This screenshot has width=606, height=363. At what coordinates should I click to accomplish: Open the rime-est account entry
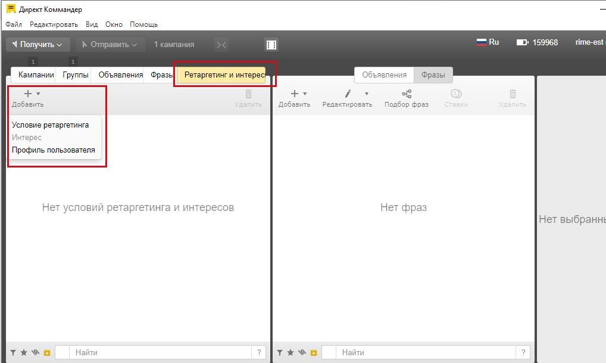point(590,42)
